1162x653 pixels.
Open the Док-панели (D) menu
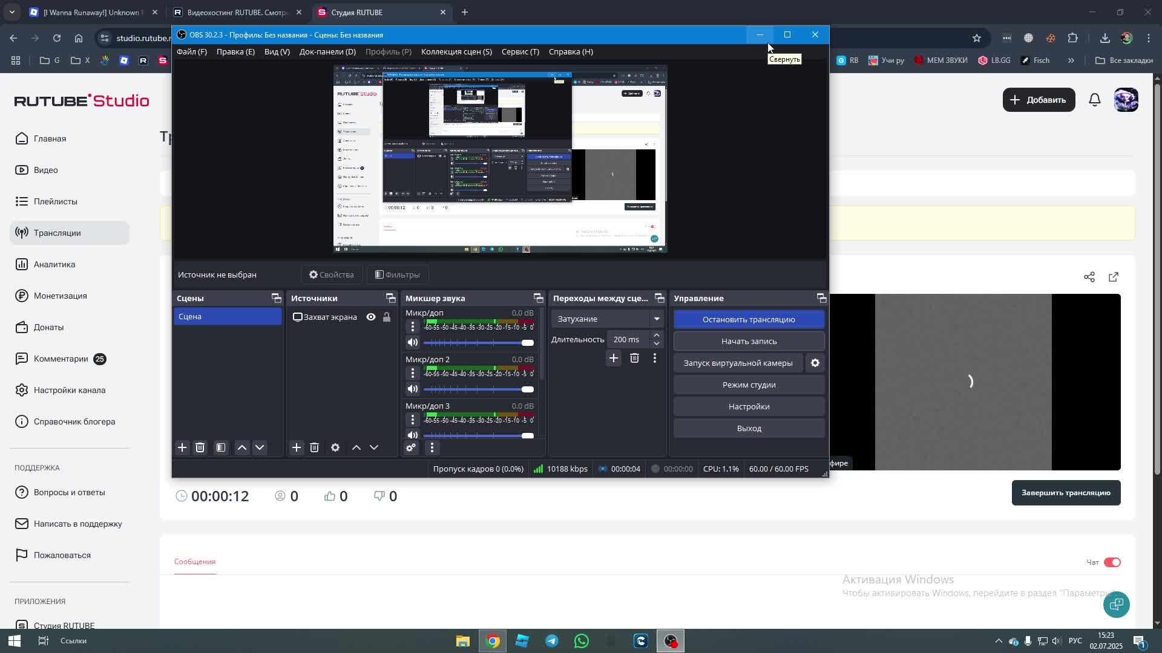coord(327,51)
